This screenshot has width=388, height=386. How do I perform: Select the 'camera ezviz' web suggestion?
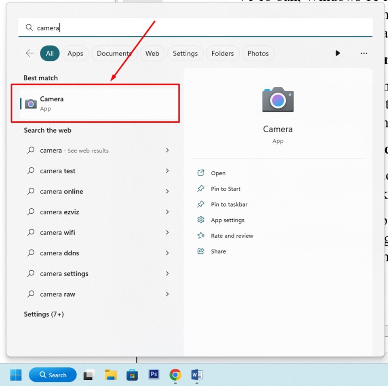[99, 212]
